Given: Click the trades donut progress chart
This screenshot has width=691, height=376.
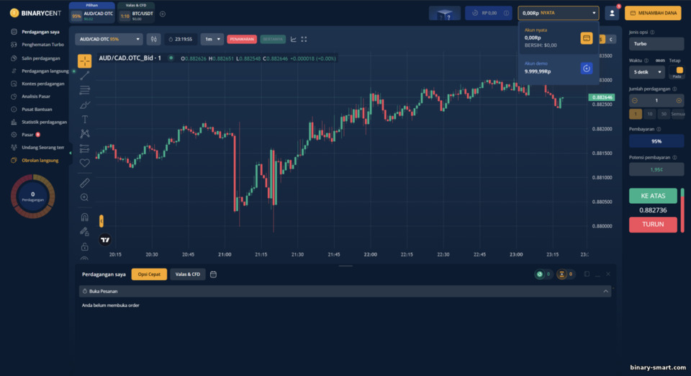Looking at the screenshot, I should pos(32,196).
